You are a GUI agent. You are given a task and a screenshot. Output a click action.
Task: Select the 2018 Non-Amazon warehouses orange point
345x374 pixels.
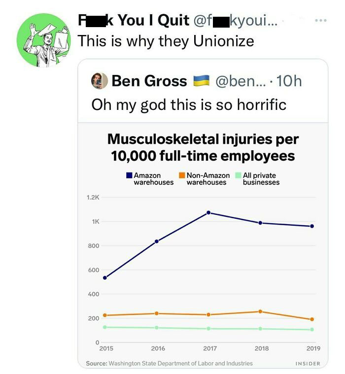[x=260, y=311]
